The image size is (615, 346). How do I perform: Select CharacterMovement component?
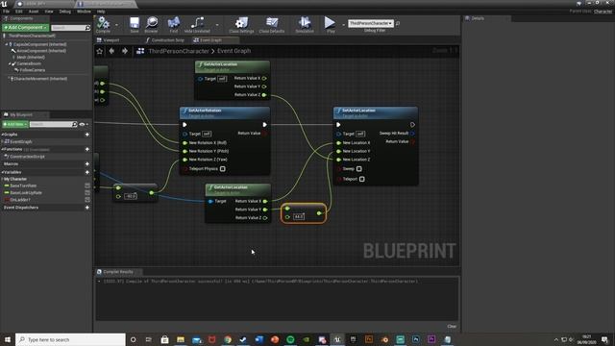[x=40, y=79]
